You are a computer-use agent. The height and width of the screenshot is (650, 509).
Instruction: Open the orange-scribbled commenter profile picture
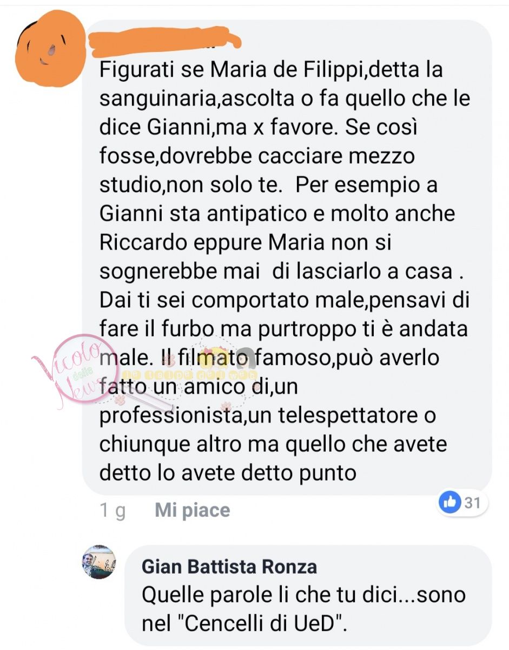point(50,49)
